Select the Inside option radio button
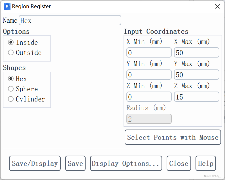 pos(11,42)
